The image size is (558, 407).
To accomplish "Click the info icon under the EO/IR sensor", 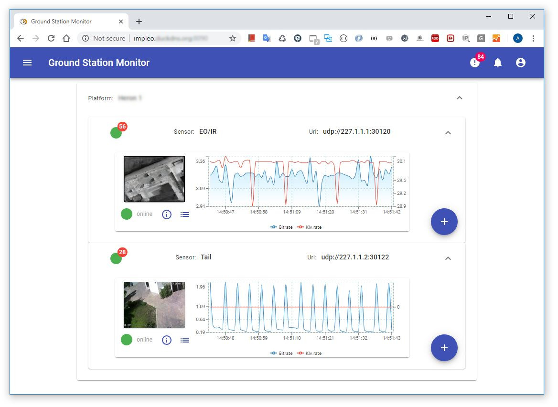I will coord(166,214).
